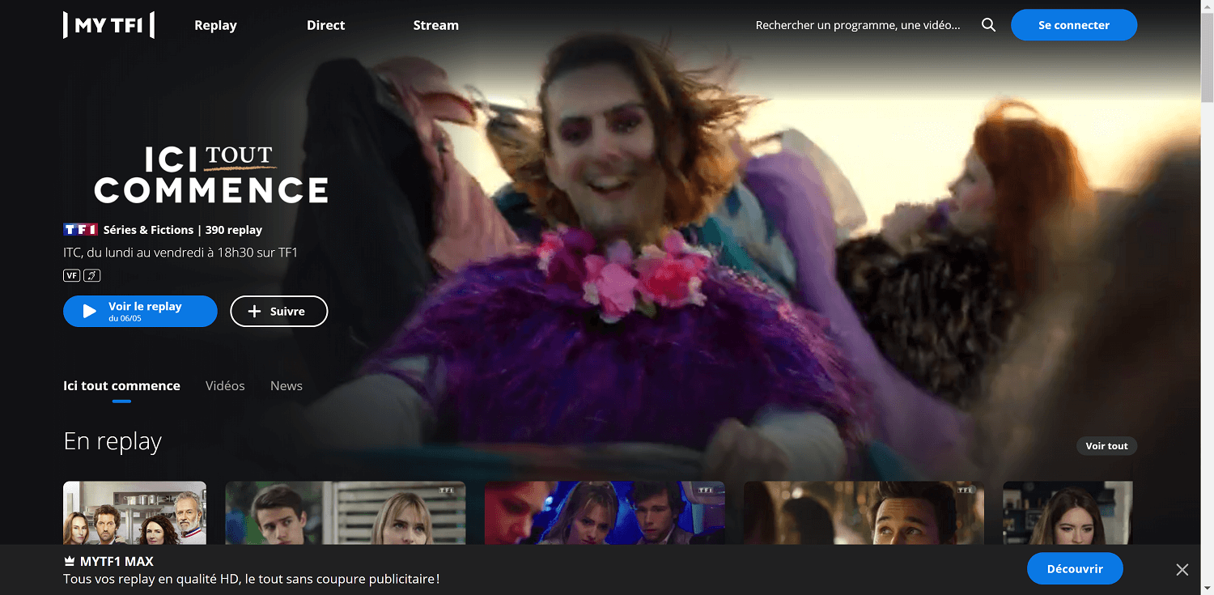
Task: Switch to the Vidéos tab
Action: (x=225, y=386)
